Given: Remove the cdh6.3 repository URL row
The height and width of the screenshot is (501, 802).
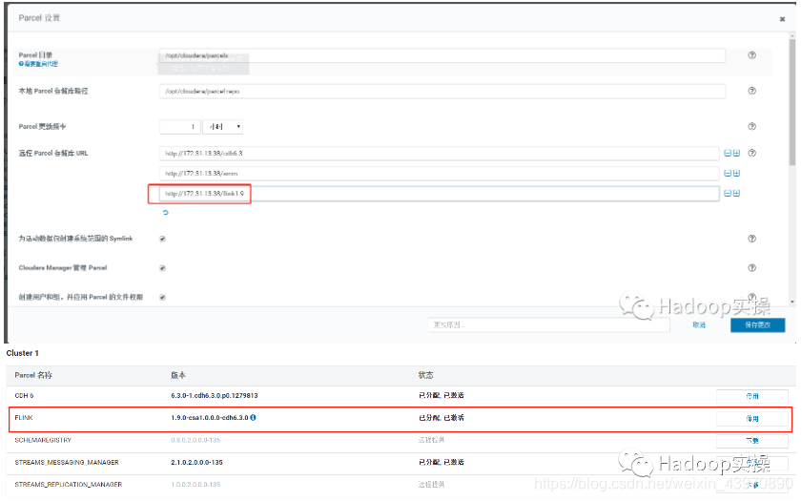Looking at the screenshot, I should [728, 153].
